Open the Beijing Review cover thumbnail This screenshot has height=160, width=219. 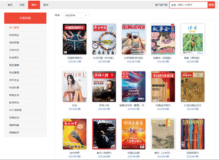(134, 39)
